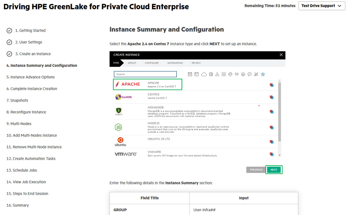The width and height of the screenshot is (349, 215).
Task: Close the Create Instance dialog
Action: [281, 55]
